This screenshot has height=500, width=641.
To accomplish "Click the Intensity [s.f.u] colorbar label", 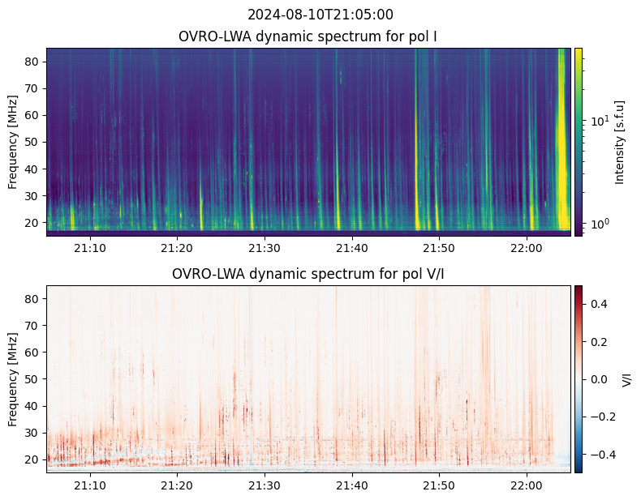I will (x=621, y=142).
